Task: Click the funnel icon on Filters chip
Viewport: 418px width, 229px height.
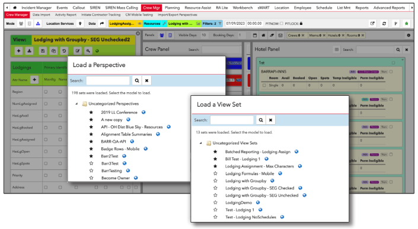Action: 220,24
